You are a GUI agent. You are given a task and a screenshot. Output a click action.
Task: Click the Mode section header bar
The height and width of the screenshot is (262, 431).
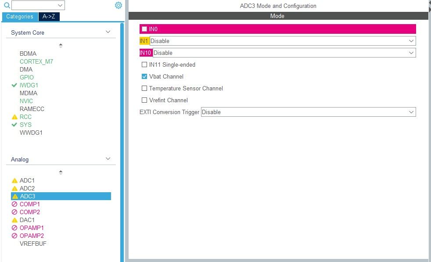click(278, 16)
